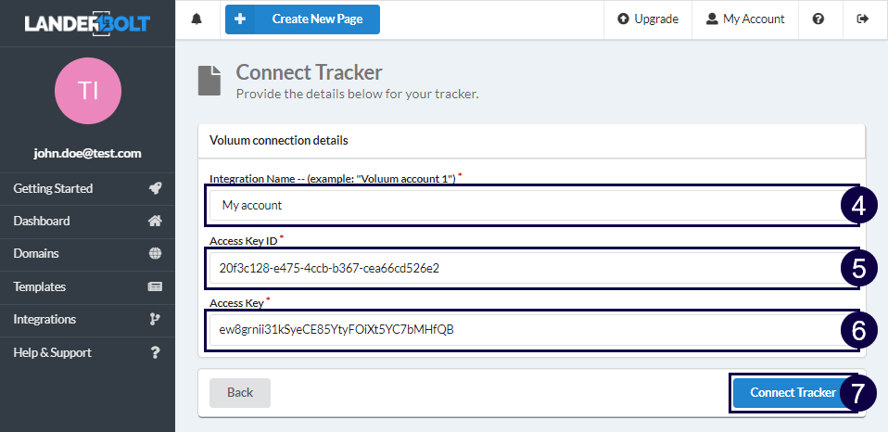Open the My Account menu

(744, 19)
